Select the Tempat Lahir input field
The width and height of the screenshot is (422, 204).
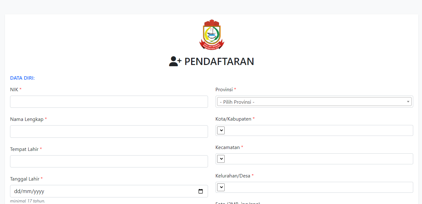coord(109,162)
